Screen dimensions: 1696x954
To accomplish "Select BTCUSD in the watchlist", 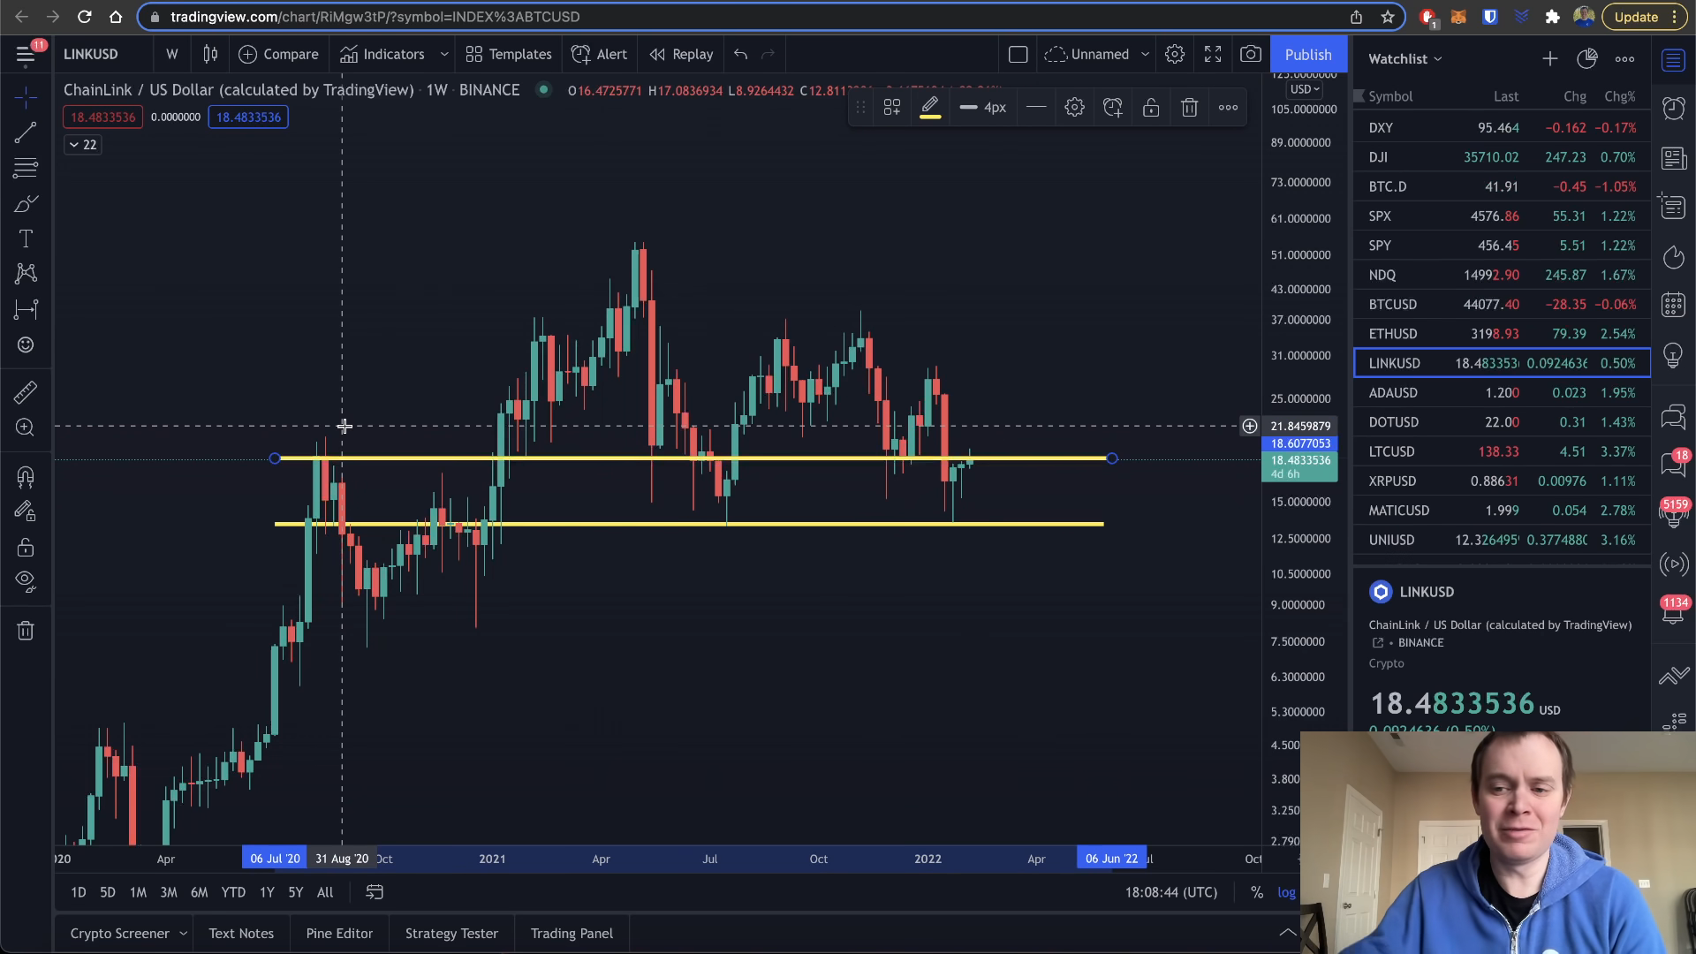I will [x=1502, y=304].
